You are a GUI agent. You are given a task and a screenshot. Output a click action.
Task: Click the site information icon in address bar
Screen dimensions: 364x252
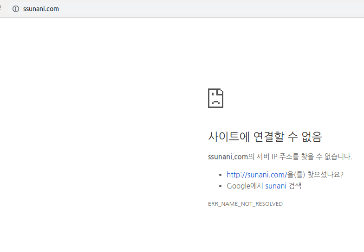coord(16,9)
